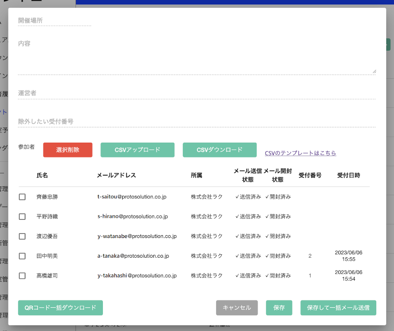The width and height of the screenshot is (394, 331).
Task: Click the メール開封状態 column header
Action: 278,175
